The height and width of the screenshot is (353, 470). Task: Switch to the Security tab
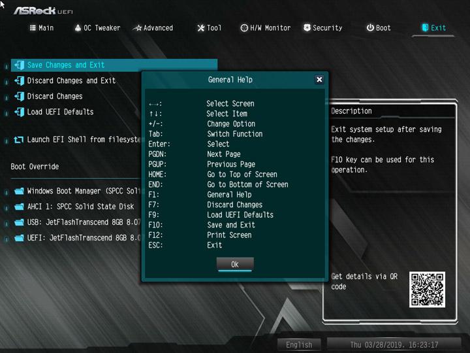tap(323, 28)
